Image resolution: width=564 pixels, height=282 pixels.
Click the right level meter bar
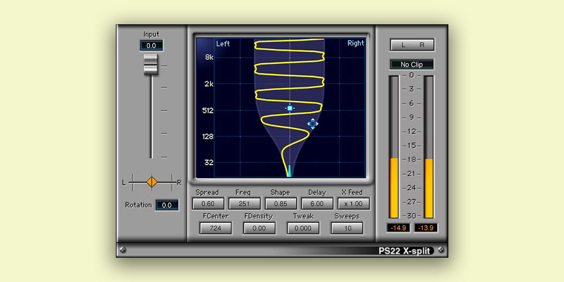pyautogui.click(x=429, y=147)
